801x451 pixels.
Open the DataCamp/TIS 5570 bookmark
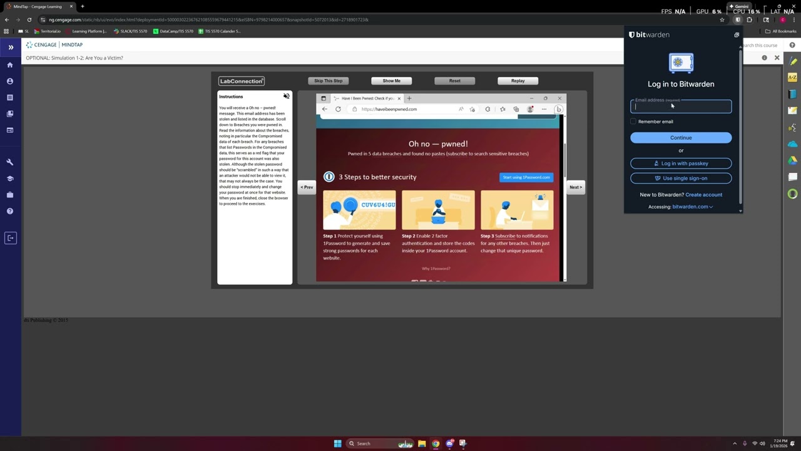point(173,31)
